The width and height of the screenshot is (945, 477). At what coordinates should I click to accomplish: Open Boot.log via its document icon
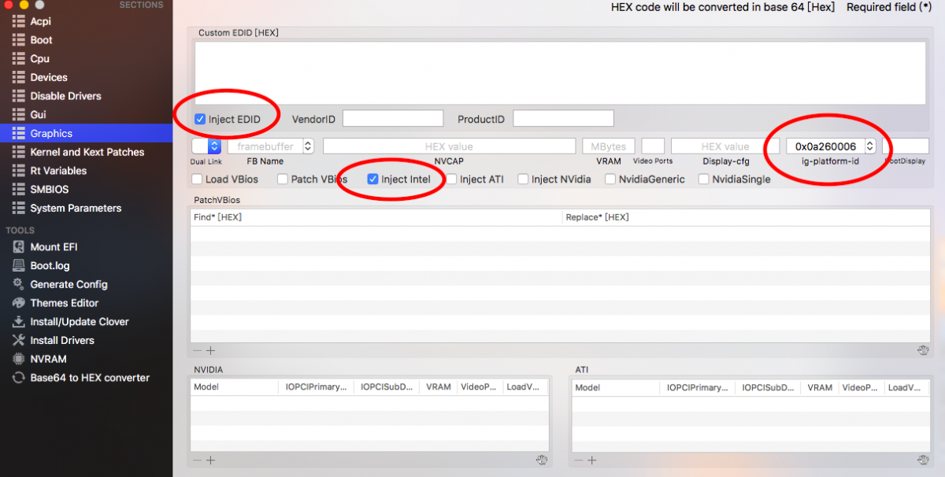(18, 266)
